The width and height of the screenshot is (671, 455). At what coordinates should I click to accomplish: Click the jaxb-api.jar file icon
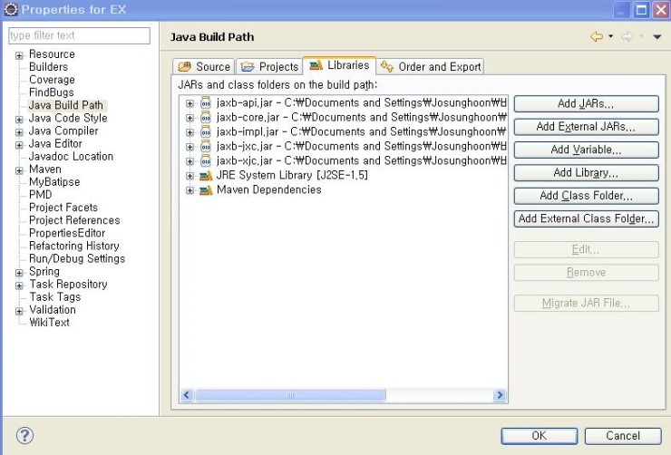[x=206, y=103]
